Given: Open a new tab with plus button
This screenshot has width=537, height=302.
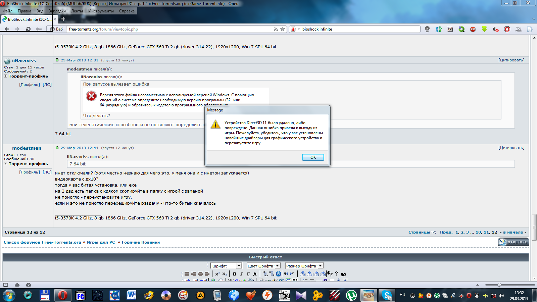Looking at the screenshot, I should 63,19.
